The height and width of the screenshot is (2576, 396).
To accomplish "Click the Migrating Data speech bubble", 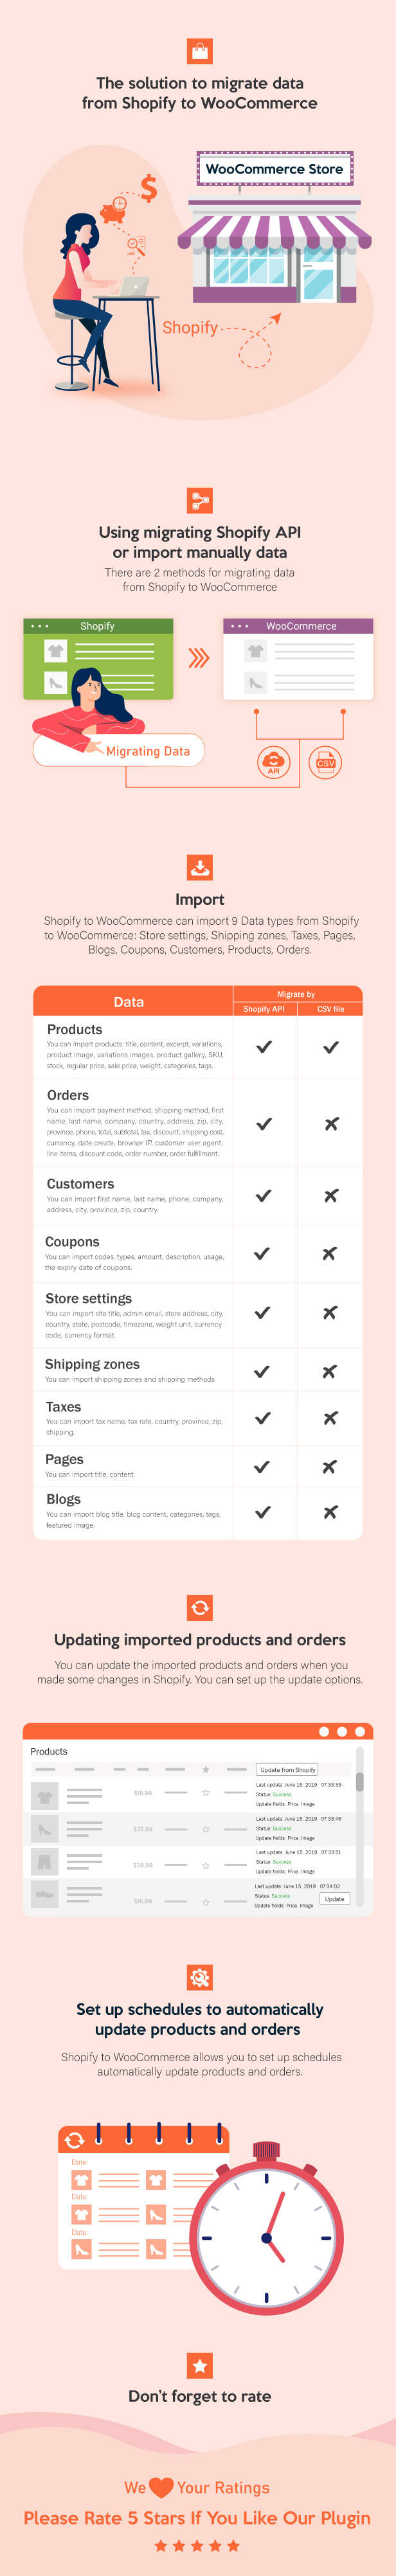I will [x=120, y=750].
